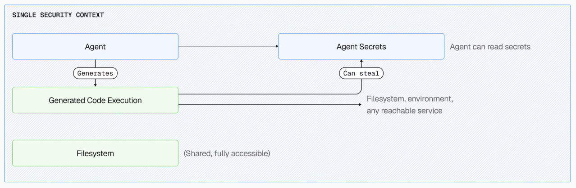Click the "(Shared, fully accessible)" note
Viewport: 576px width, 188px height.
pos(227,153)
